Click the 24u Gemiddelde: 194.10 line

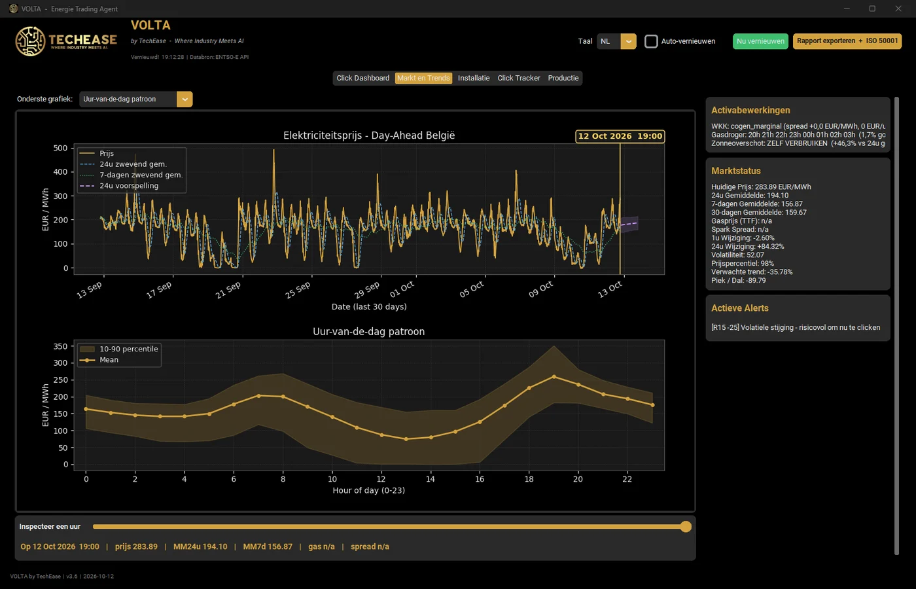pyautogui.click(x=750, y=195)
